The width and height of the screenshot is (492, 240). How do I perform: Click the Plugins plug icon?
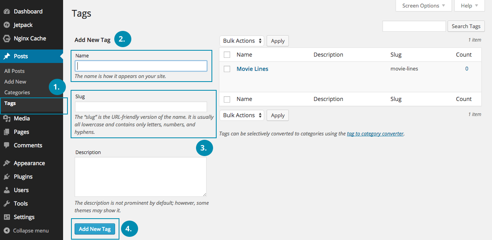tap(7, 177)
